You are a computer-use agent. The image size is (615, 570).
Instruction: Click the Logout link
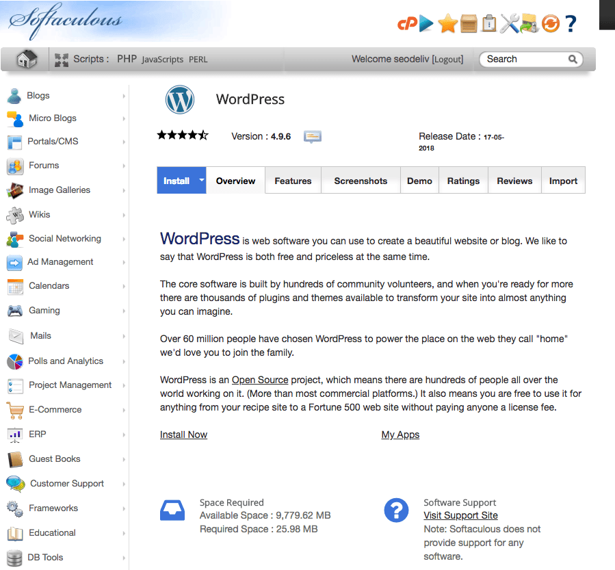pos(447,60)
